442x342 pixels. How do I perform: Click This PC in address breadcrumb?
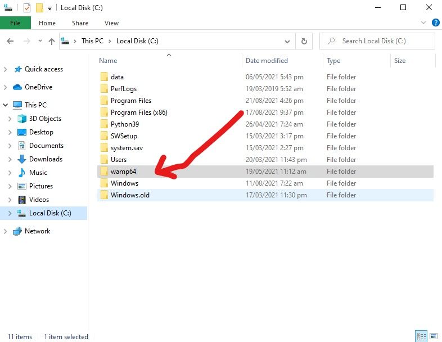tap(92, 41)
